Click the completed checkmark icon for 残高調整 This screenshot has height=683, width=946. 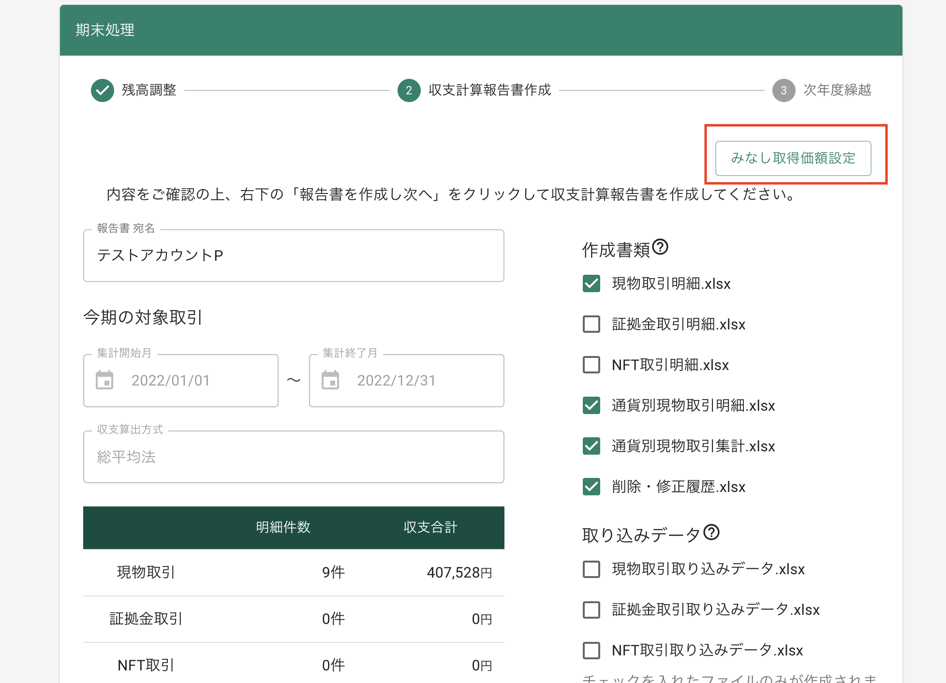point(103,90)
